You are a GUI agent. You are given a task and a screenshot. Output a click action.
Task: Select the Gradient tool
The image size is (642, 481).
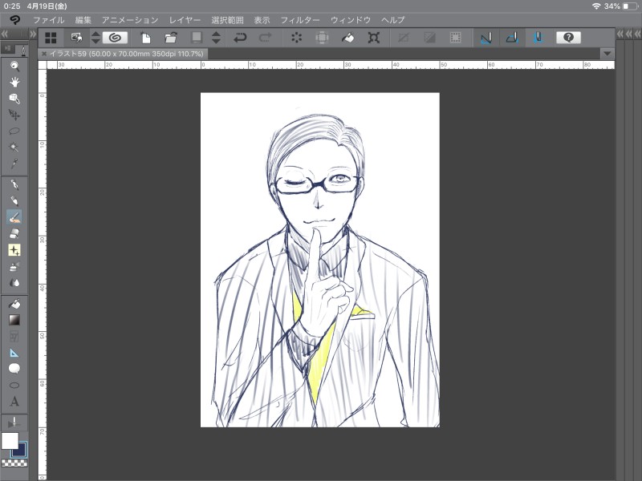coord(14,320)
